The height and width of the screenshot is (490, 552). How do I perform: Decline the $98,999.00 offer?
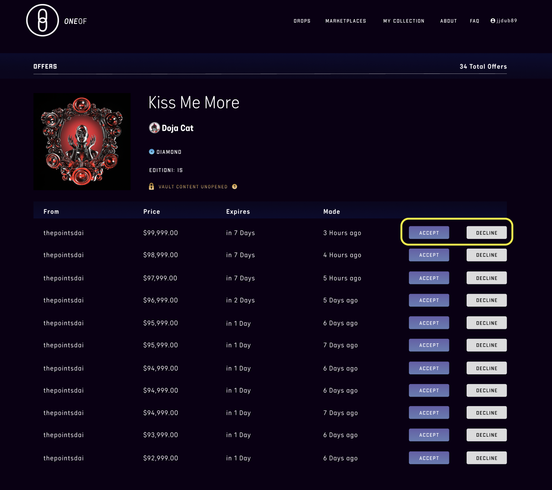point(487,255)
